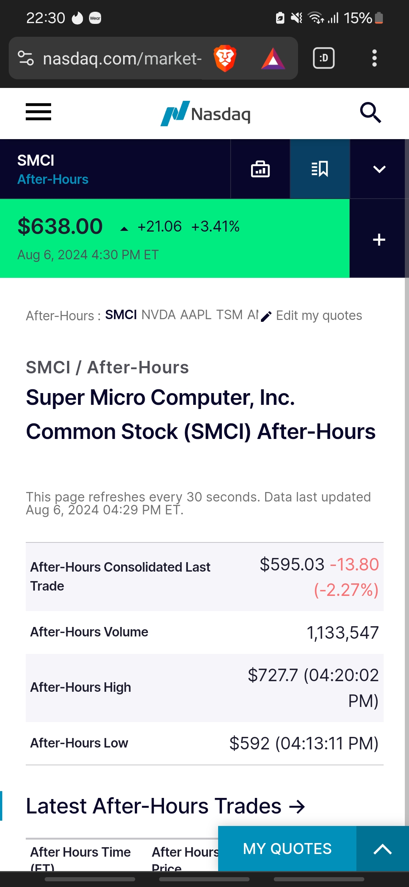Image resolution: width=409 pixels, height=887 pixels.
Task: Tap the portfolio briefcase icon
Action: (260, 169)
